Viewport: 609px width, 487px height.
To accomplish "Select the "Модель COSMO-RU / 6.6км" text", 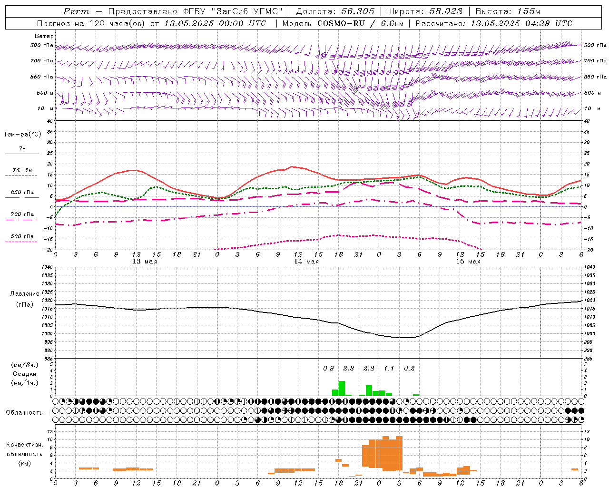I will click(343, 23).
